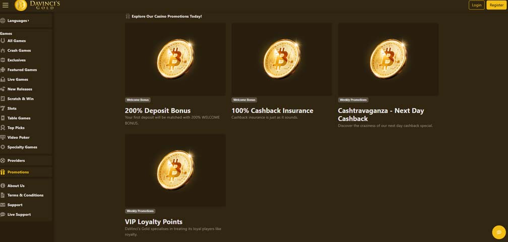This screenshot has height=242, width=508.
Task: Click the VIP Loyalty Points coin thumbnail
Action: click(x=175, y=171)
